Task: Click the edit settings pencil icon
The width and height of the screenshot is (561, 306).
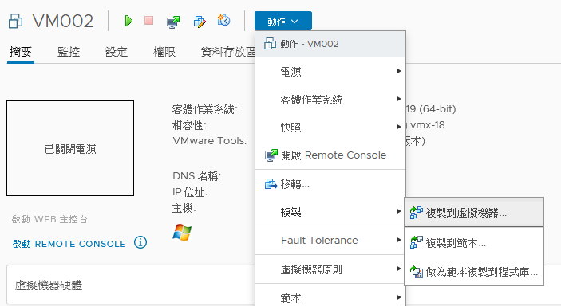Action: pos(200,22)
